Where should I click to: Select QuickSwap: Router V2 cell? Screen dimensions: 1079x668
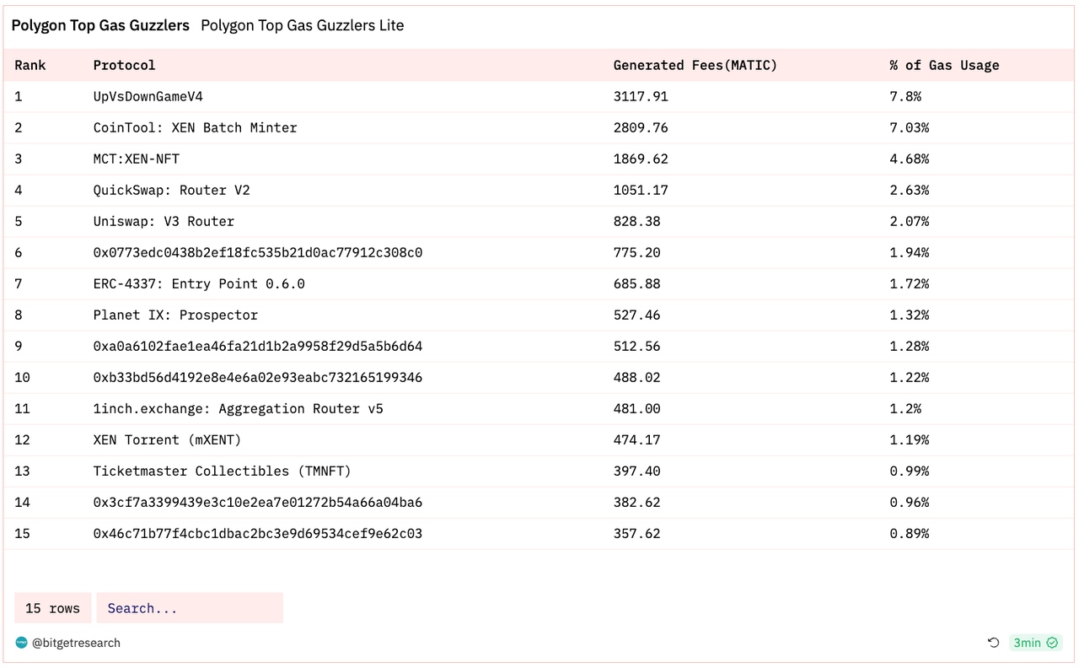(171, 190)
